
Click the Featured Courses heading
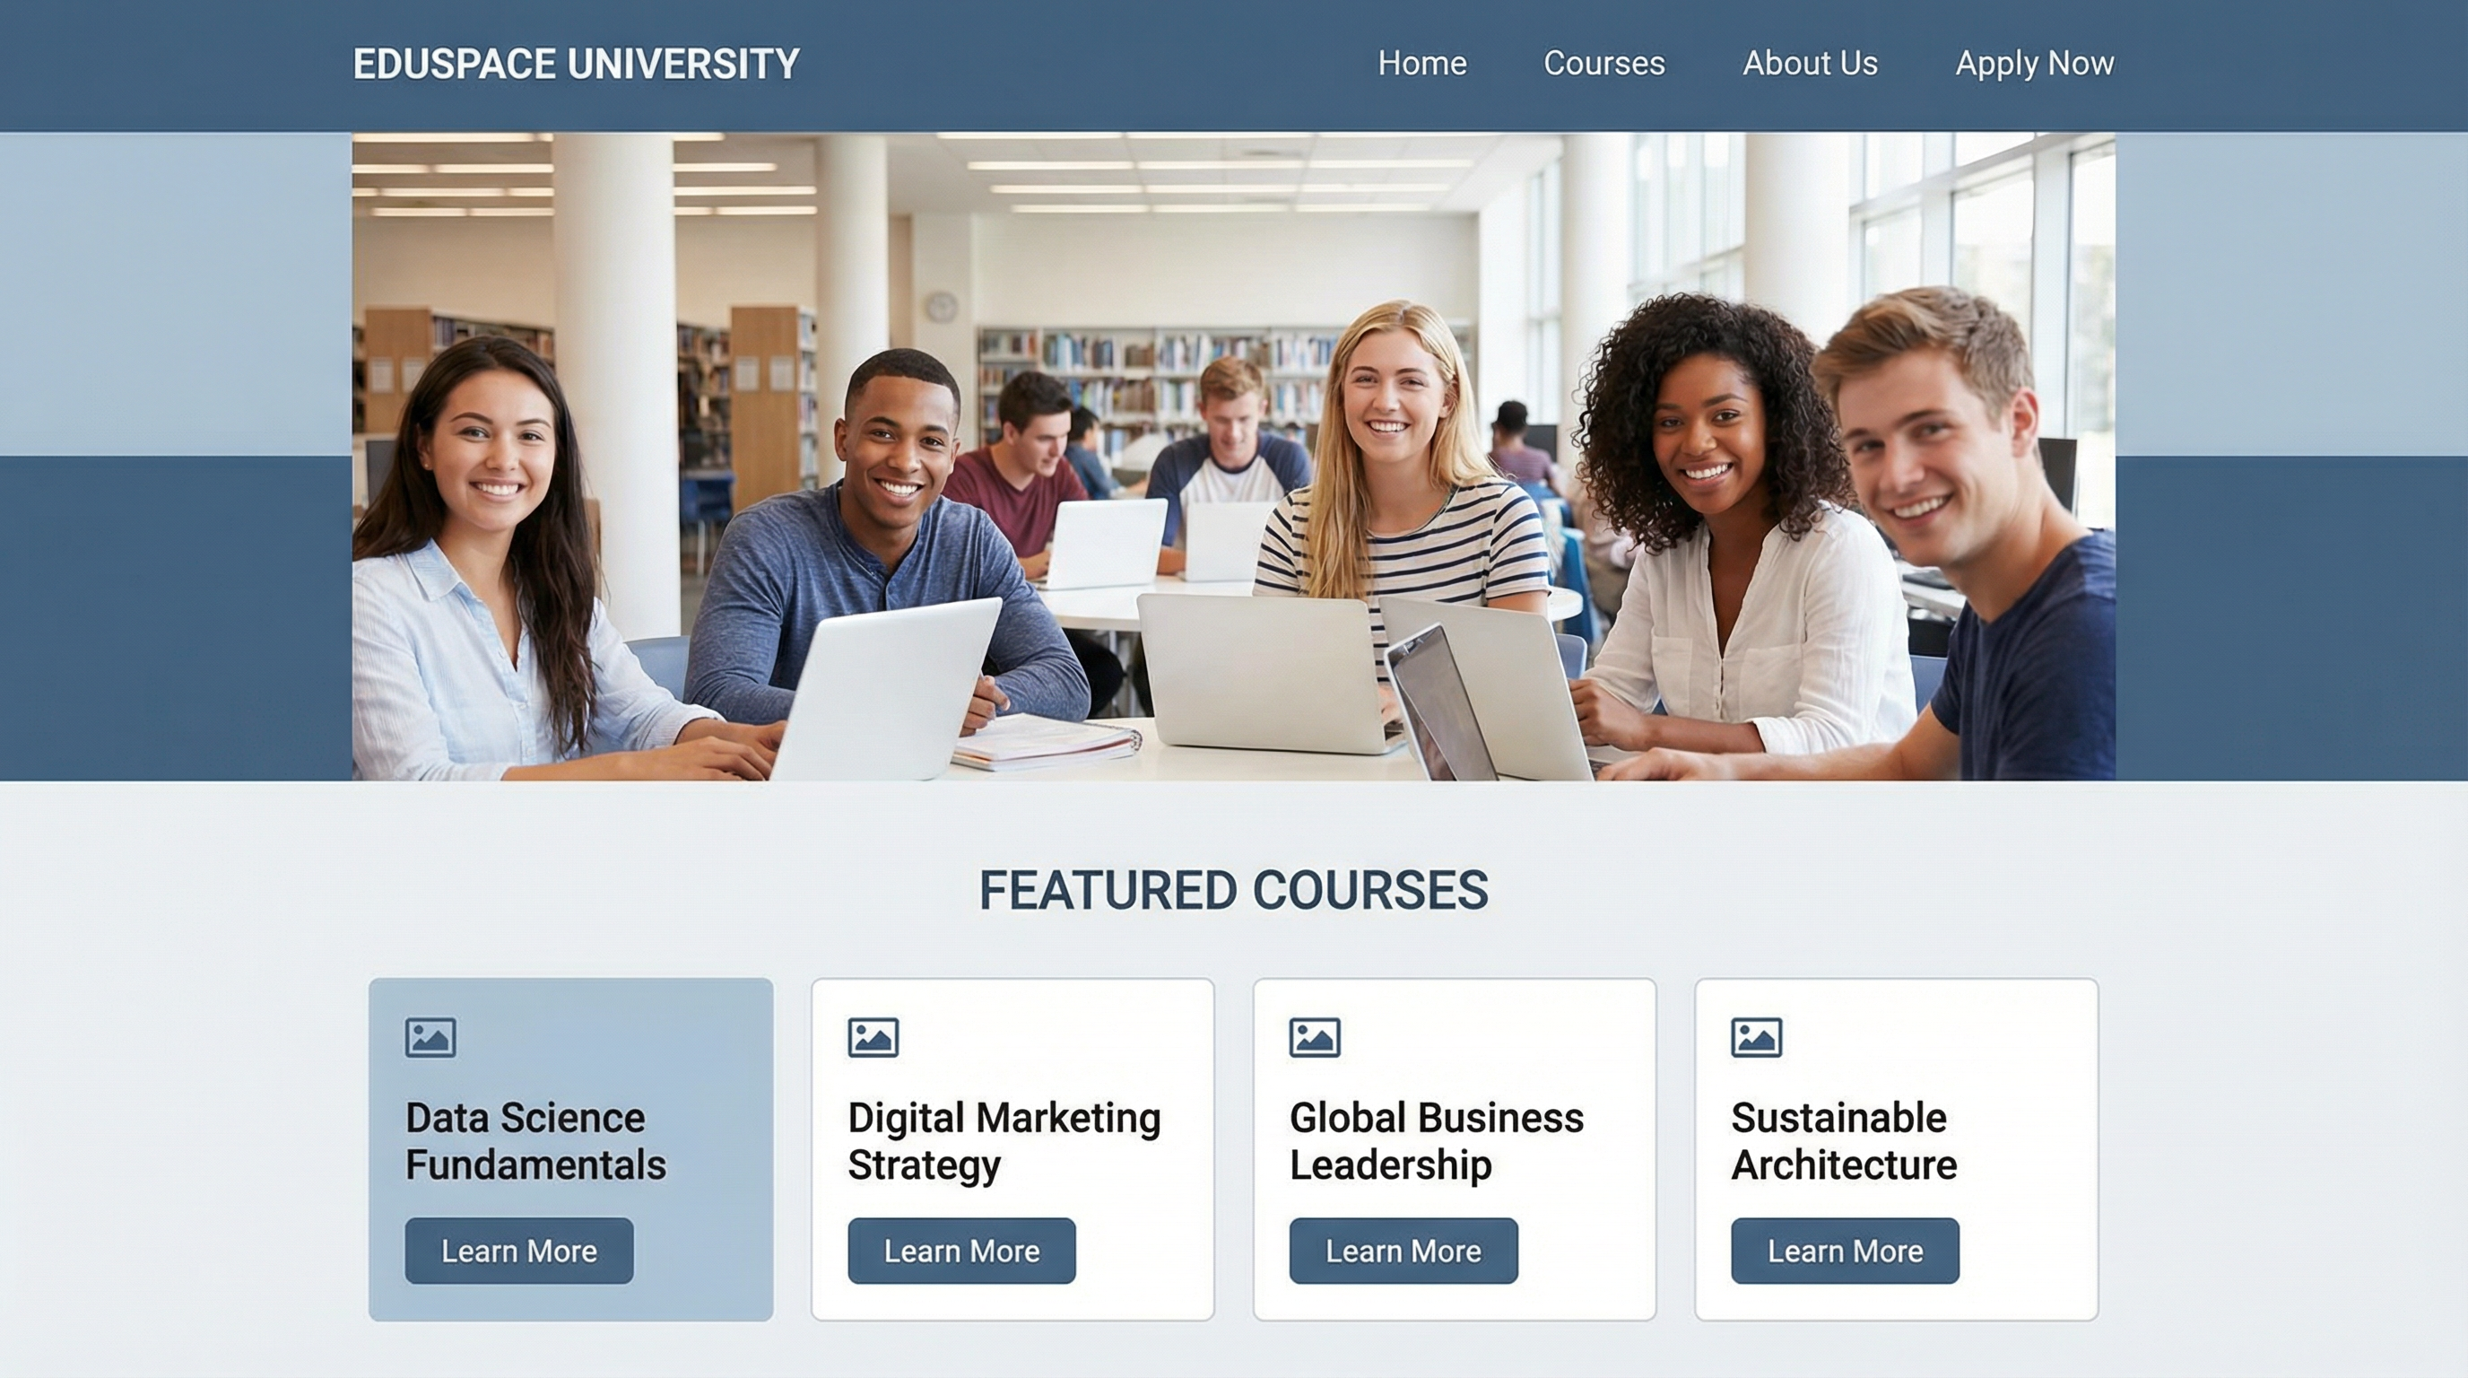click(1234, 890)
